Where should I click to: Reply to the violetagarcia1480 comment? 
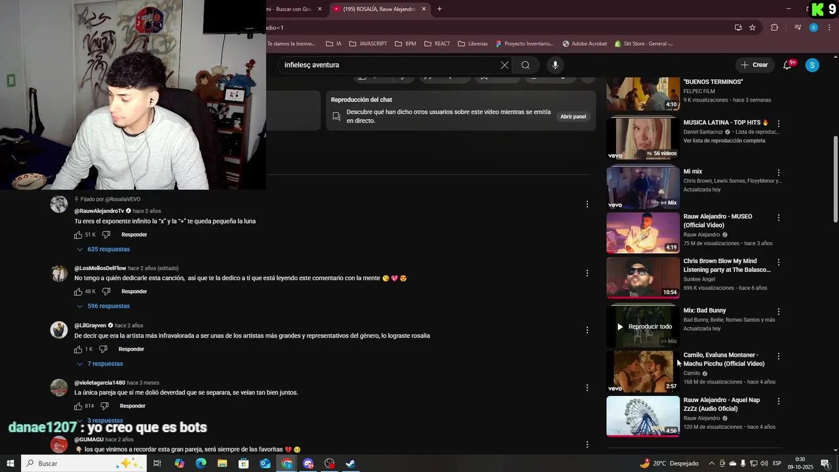pyautogui.click(x=132, y=406)
